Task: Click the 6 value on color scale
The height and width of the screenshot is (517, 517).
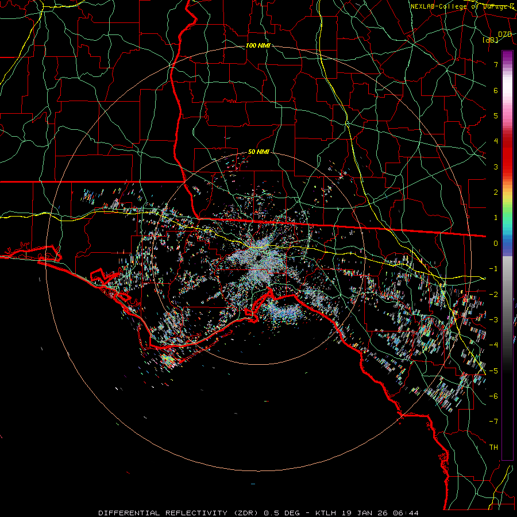Action: 496,90
